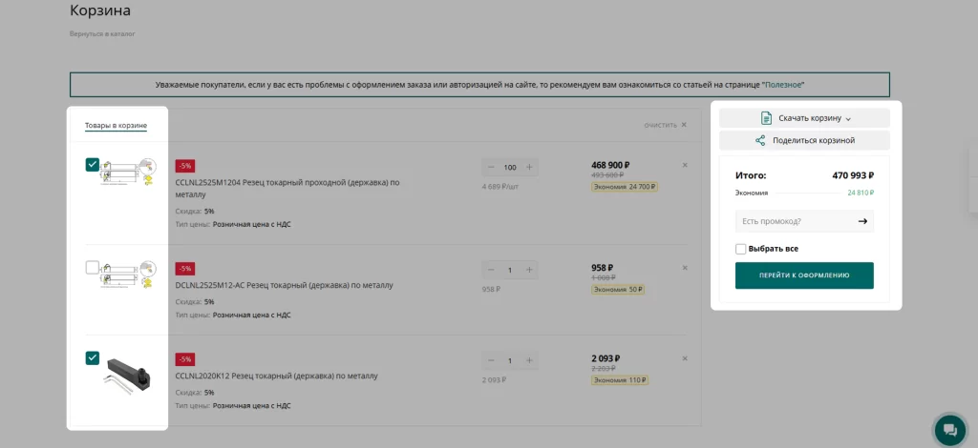Remove DCLNL2525M12-AC item with its X
Screen dimensions: 978x448
pos(685,268)
